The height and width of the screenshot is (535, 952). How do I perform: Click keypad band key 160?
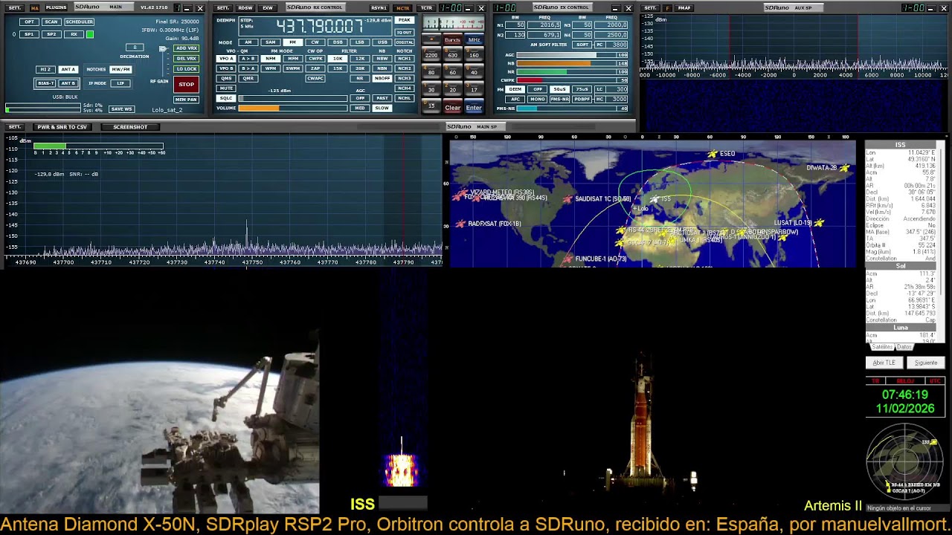474,55
